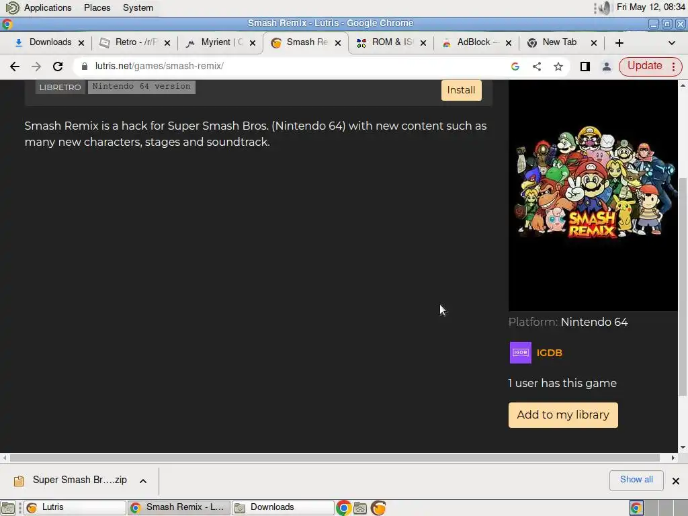This screenshot has height=516, width=688.
Task: Expand the download item options chevron
Action: [143, 481]
